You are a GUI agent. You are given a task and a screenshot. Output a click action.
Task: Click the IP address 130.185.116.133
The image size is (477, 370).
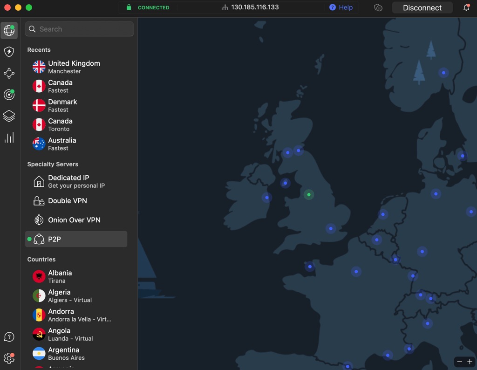click(255, 7)
